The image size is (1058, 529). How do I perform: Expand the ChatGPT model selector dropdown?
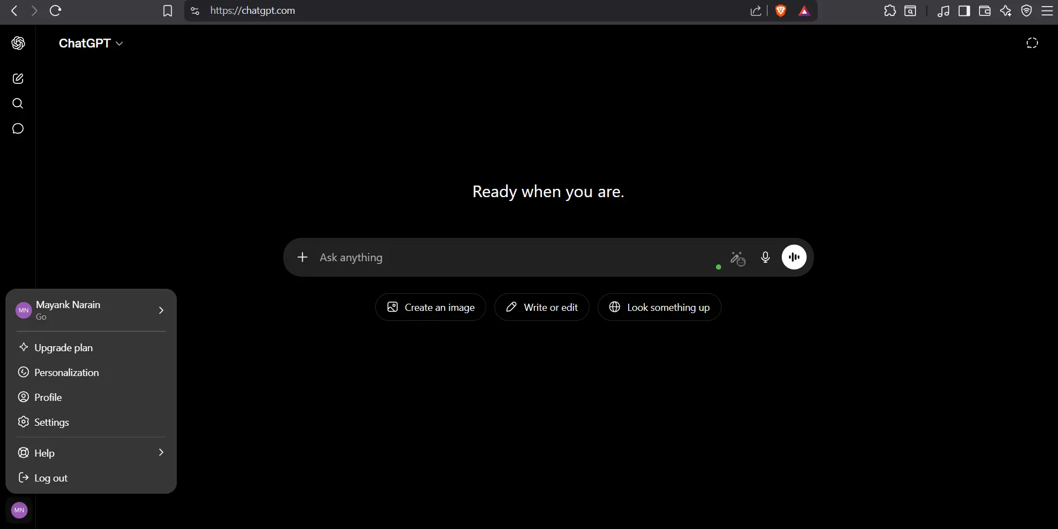tap(91, 43)
